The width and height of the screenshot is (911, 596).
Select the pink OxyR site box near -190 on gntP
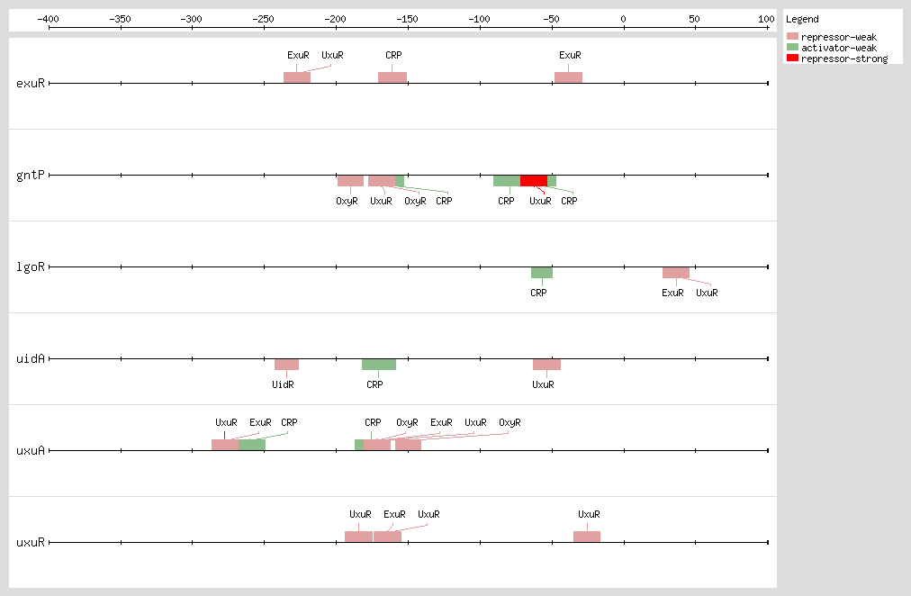click(350, 181)
